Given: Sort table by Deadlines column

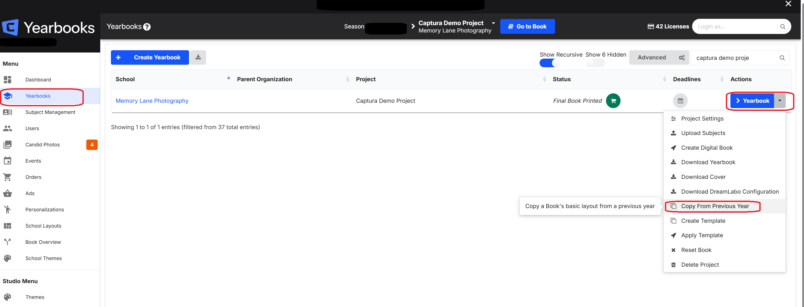Looking at the screenshot, I should (x=698, y=79).
